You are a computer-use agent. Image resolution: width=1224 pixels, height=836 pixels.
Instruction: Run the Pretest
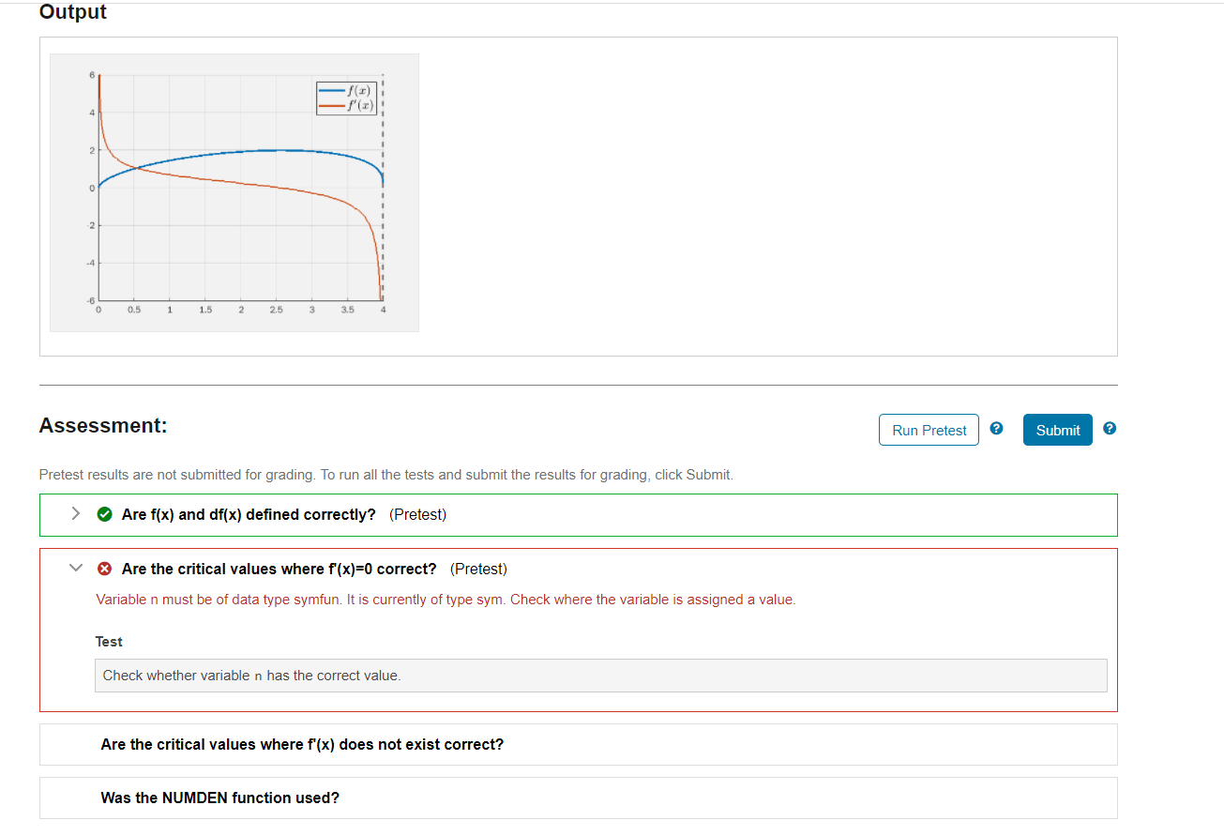[929, 430]
